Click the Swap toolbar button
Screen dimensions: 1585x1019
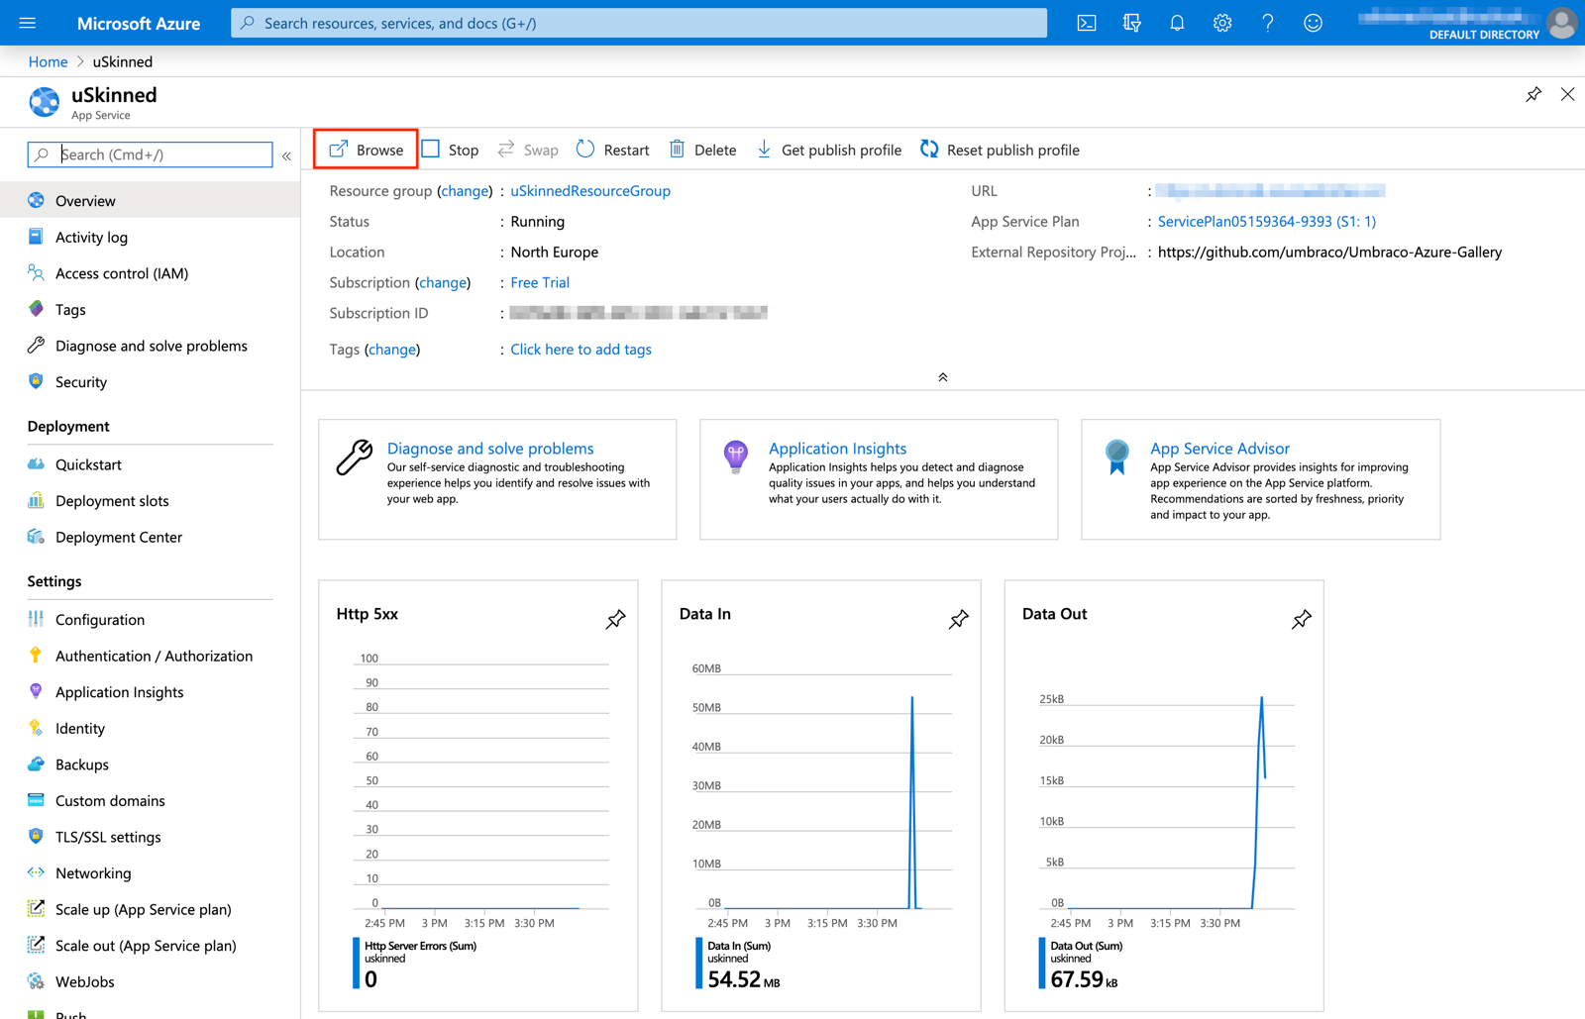(x=528, y=150)
